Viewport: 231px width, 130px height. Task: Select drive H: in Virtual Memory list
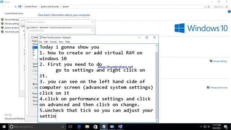(x=35, y=55)
